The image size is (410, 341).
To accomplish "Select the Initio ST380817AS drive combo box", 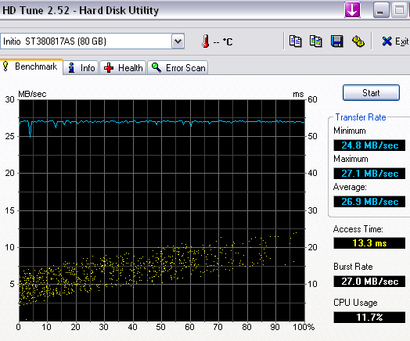I will [x=92, y=41].
